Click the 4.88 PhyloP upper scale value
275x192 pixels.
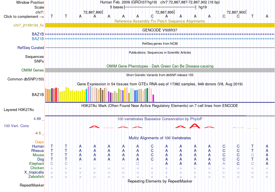click(37, 119)
